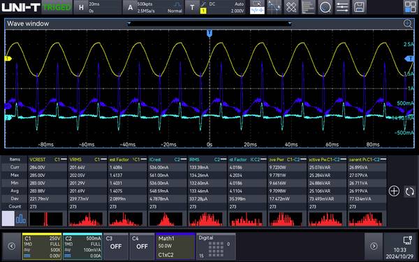Click the network connection status icon
Image resolution: width=419 pixels, height=262 pixels.
click(x=408, y=240)
